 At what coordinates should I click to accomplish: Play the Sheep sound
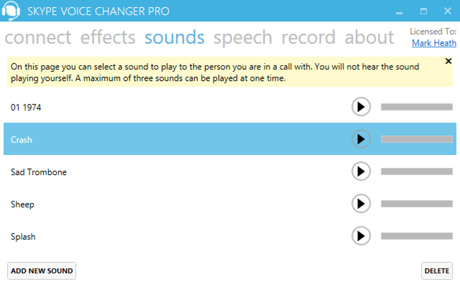pos(361,204)
